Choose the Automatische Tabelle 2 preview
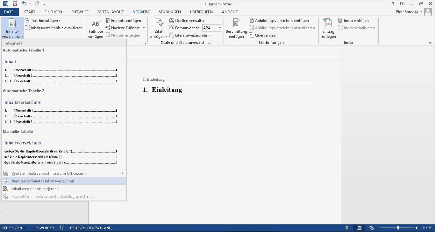The height and width of the screenshot is (232, 435). [x=64, y=108]
